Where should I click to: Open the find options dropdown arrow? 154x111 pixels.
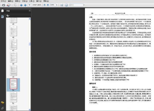click(84, 5)
